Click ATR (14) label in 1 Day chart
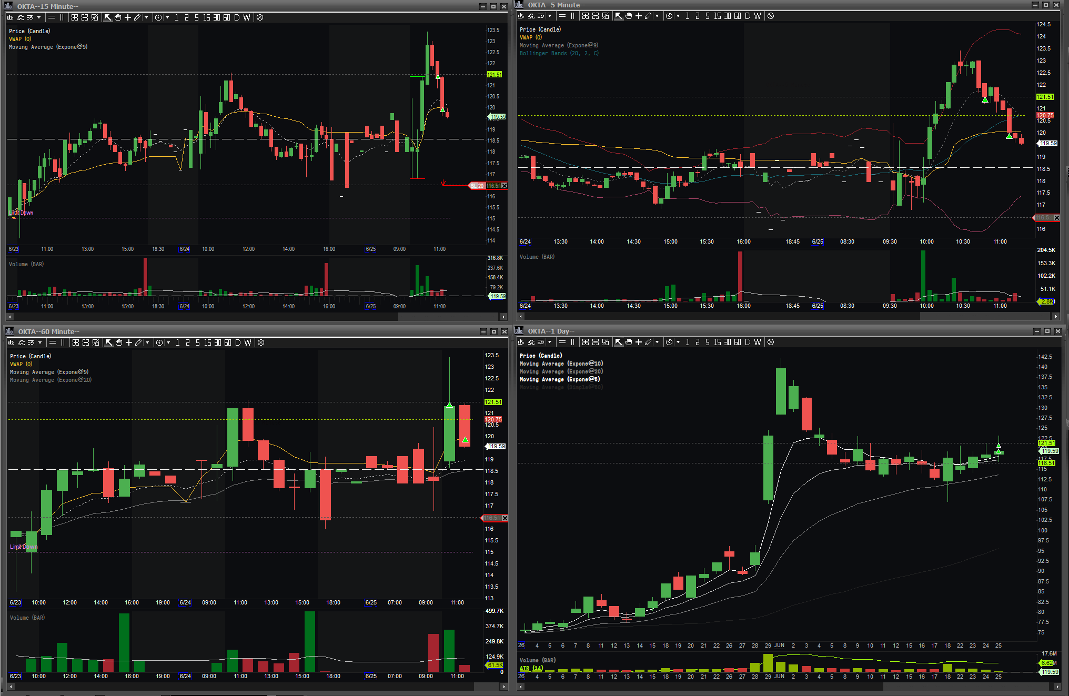Image resolution: width=1069 pixels, height=696 pixels. pos(531,668)
